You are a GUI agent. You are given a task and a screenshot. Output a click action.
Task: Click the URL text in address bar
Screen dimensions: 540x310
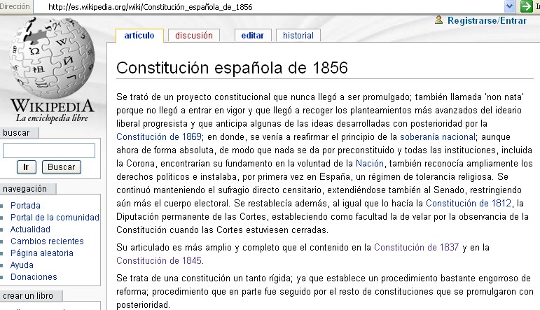point(151,6)
